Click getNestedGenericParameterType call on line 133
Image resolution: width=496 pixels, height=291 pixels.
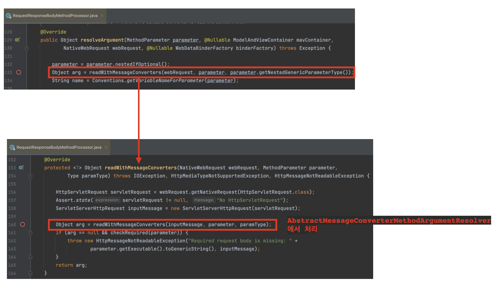coord(300,72)
